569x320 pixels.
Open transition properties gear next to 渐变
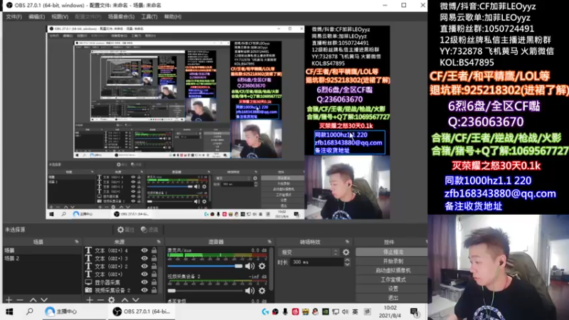(x=346, y=252)
